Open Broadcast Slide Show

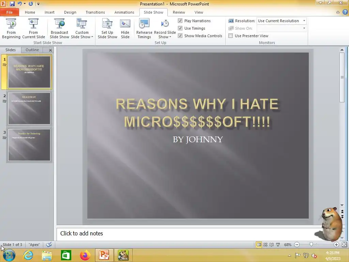[59, 29]
